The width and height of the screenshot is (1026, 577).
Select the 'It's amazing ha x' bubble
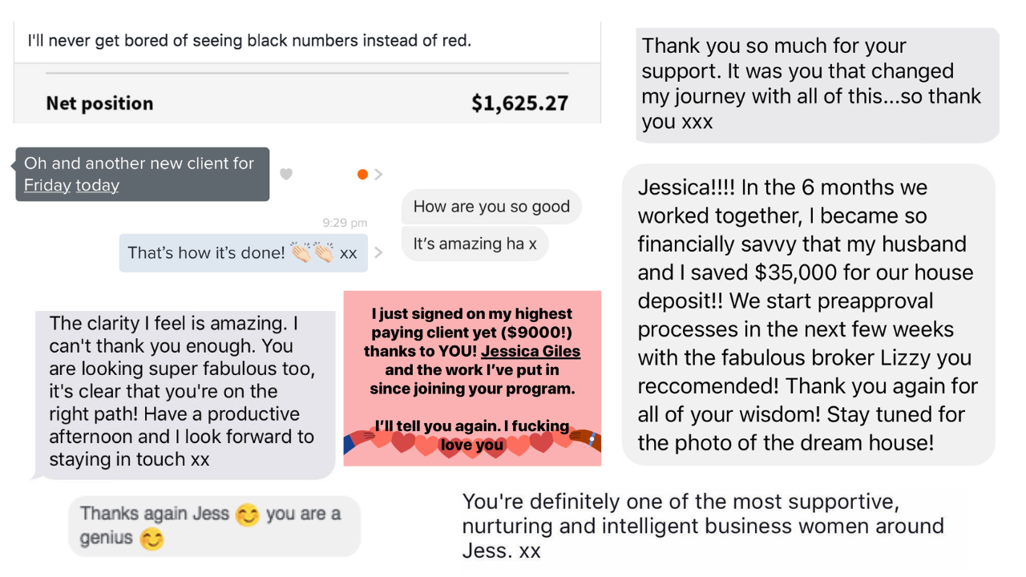[x=475, y=244]
